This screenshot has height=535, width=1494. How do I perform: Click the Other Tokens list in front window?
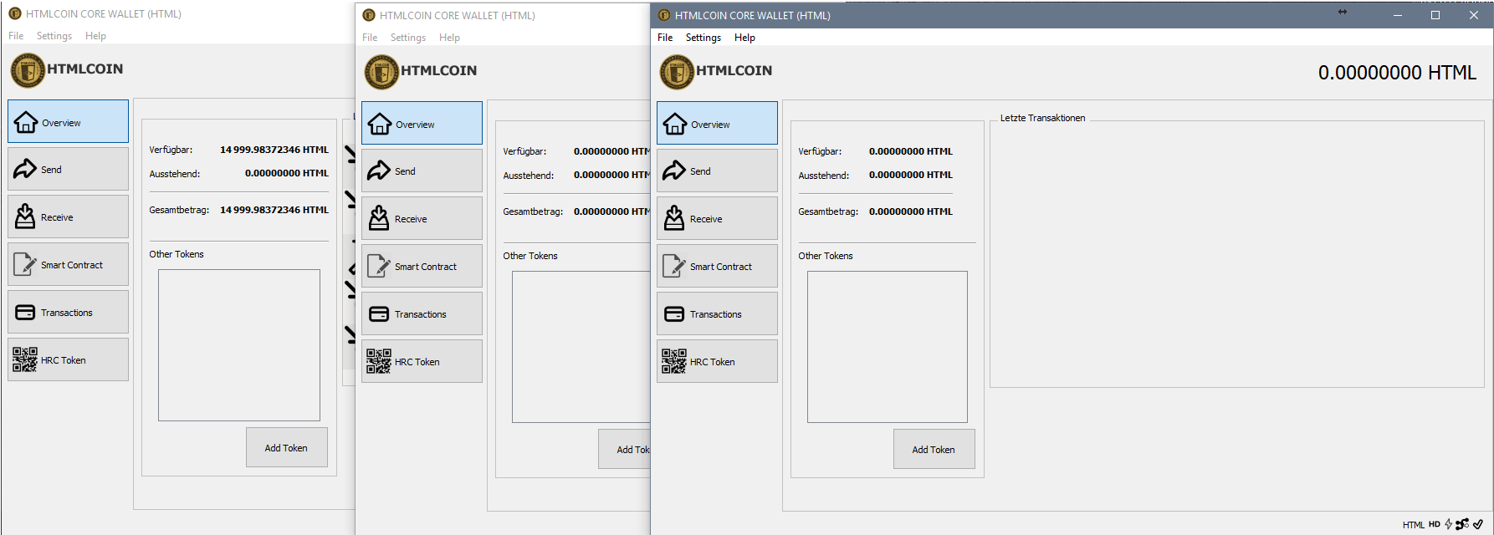(887, 346)
